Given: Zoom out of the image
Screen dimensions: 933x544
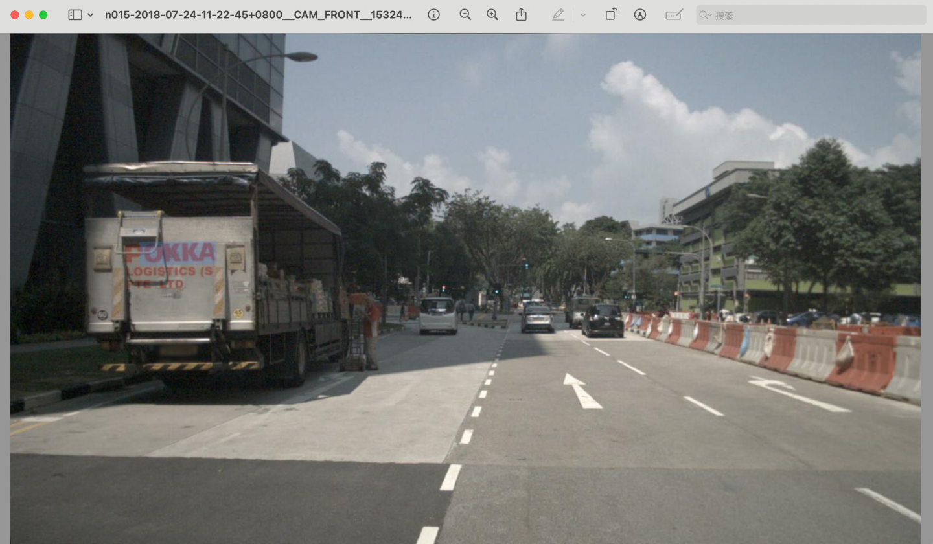Looking at the screenshot, I should pos(465,15).
